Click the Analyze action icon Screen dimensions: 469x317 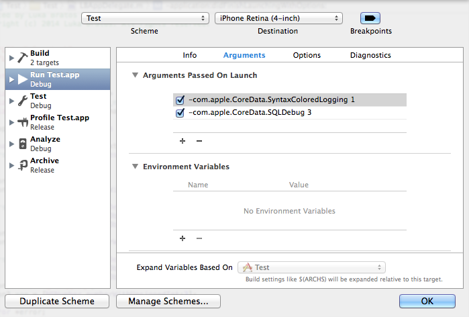tap(23, 144)
